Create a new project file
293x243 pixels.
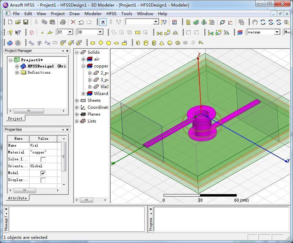(10, 22)
